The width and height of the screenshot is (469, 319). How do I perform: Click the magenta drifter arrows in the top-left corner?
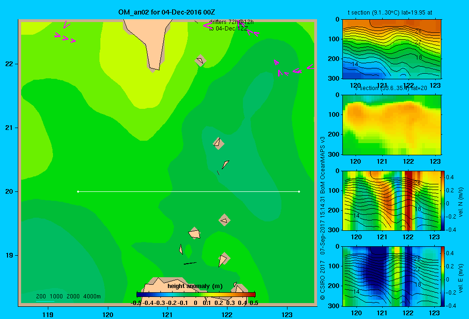[x=66, y=32]
